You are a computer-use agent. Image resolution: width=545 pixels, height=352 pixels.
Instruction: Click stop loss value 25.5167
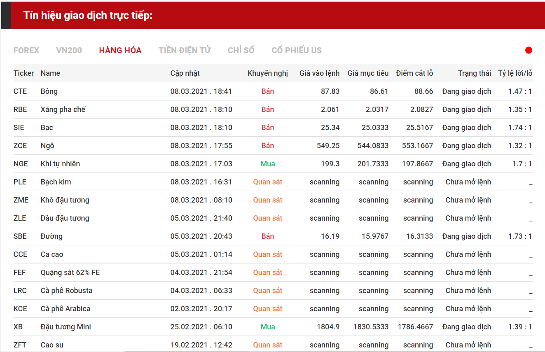click(420, 128)
